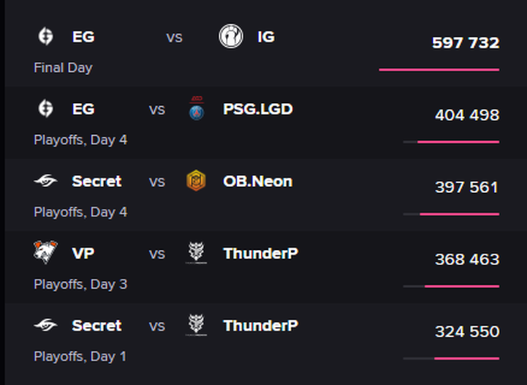Click the pink viewer bar under 397 561

[x=459, y=214]
